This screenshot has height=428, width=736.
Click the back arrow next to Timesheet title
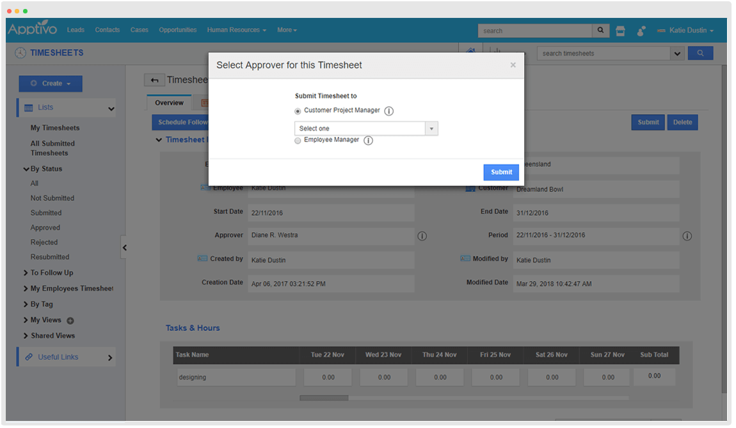tap(154, 80)
